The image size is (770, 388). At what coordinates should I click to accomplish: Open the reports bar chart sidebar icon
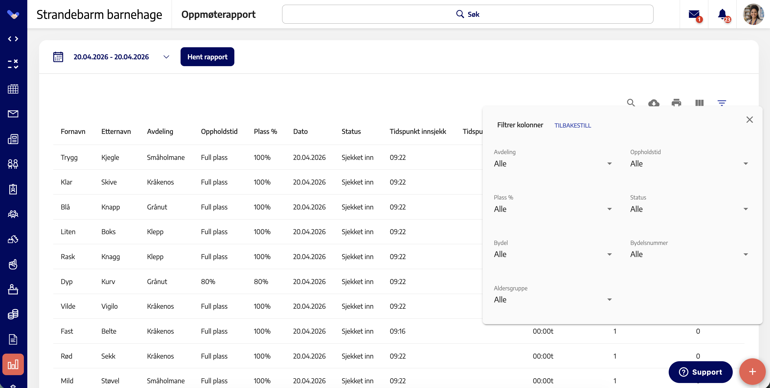(x=13, y=364)
